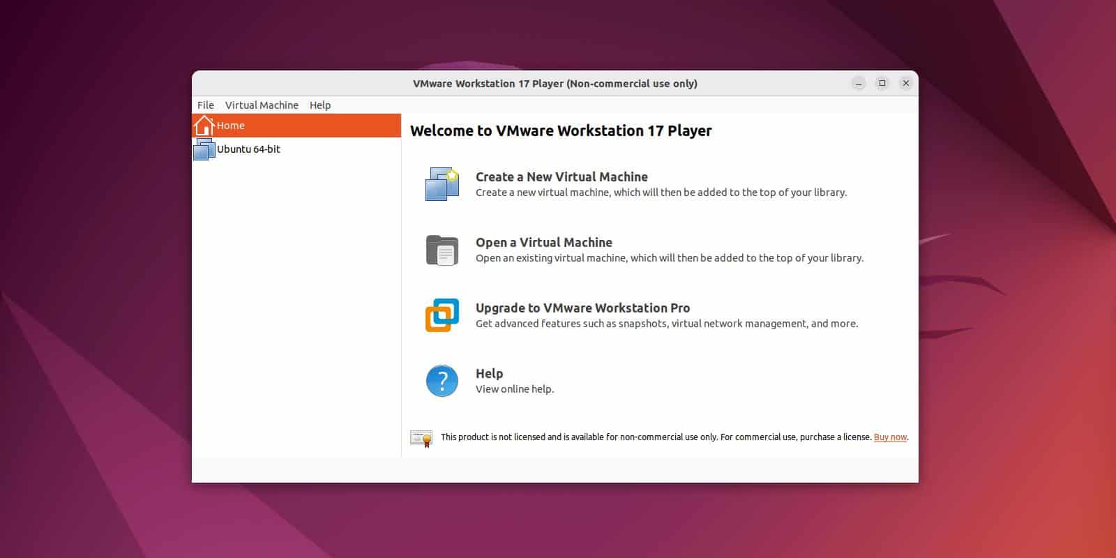Click the 'This product is not licensed' notice

[x=656, y=437]
